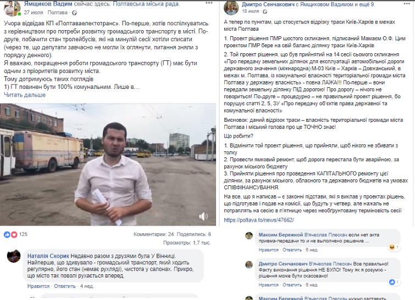Click the blue Like reaction icon under video

click(x=7, y=234)
